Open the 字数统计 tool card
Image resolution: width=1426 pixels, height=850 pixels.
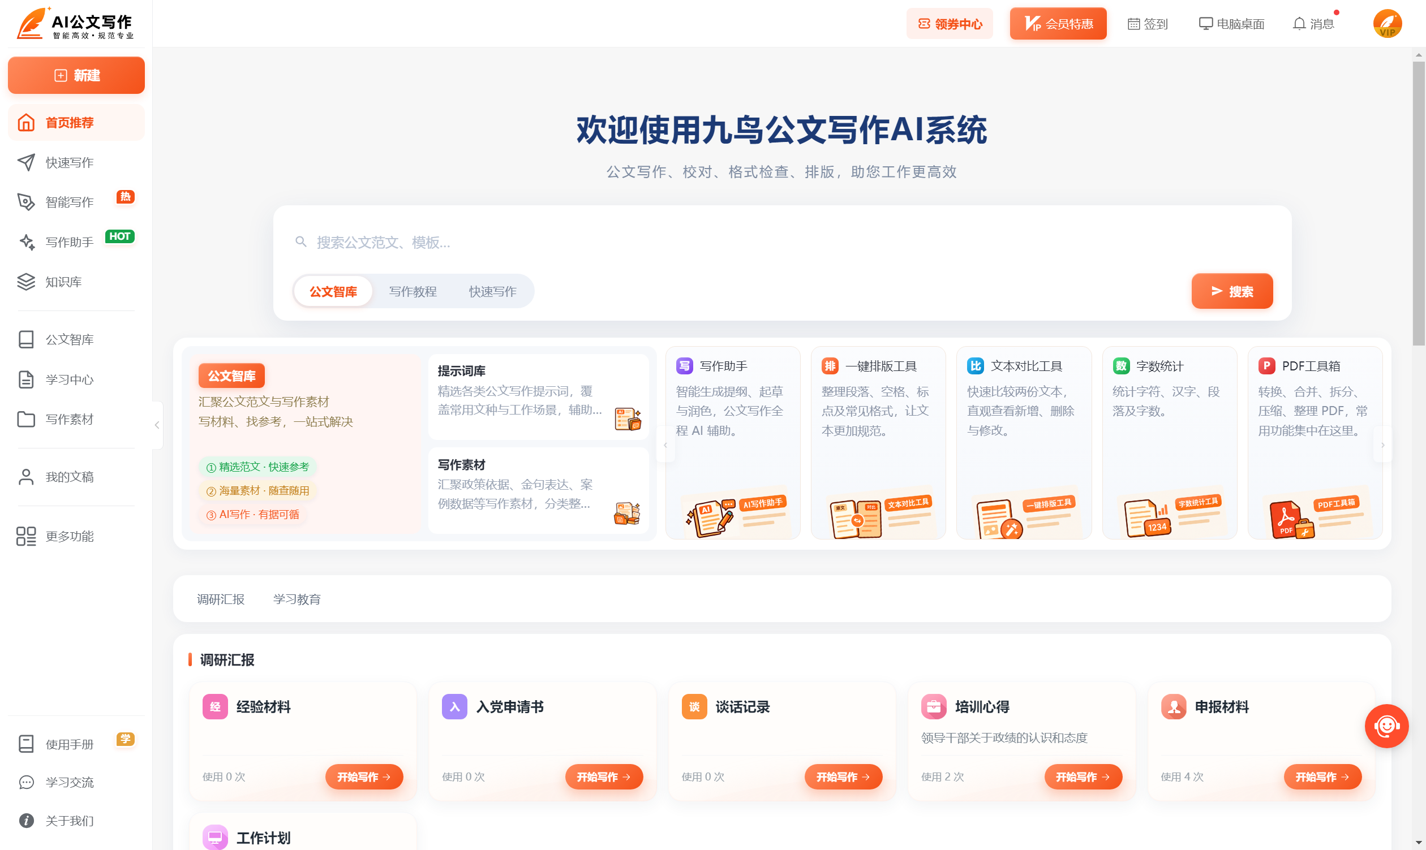1169,442
